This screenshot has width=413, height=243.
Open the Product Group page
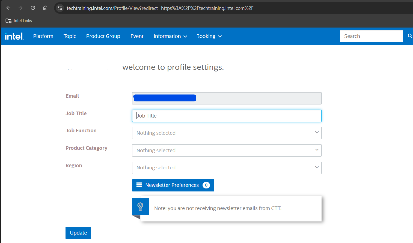103,36
